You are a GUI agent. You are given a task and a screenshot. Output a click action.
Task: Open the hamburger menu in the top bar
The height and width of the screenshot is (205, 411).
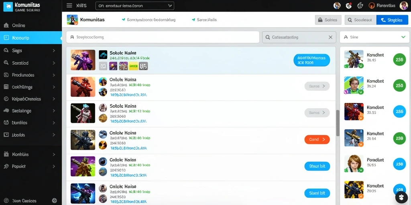pyautogui.click(x=69, y=6)
